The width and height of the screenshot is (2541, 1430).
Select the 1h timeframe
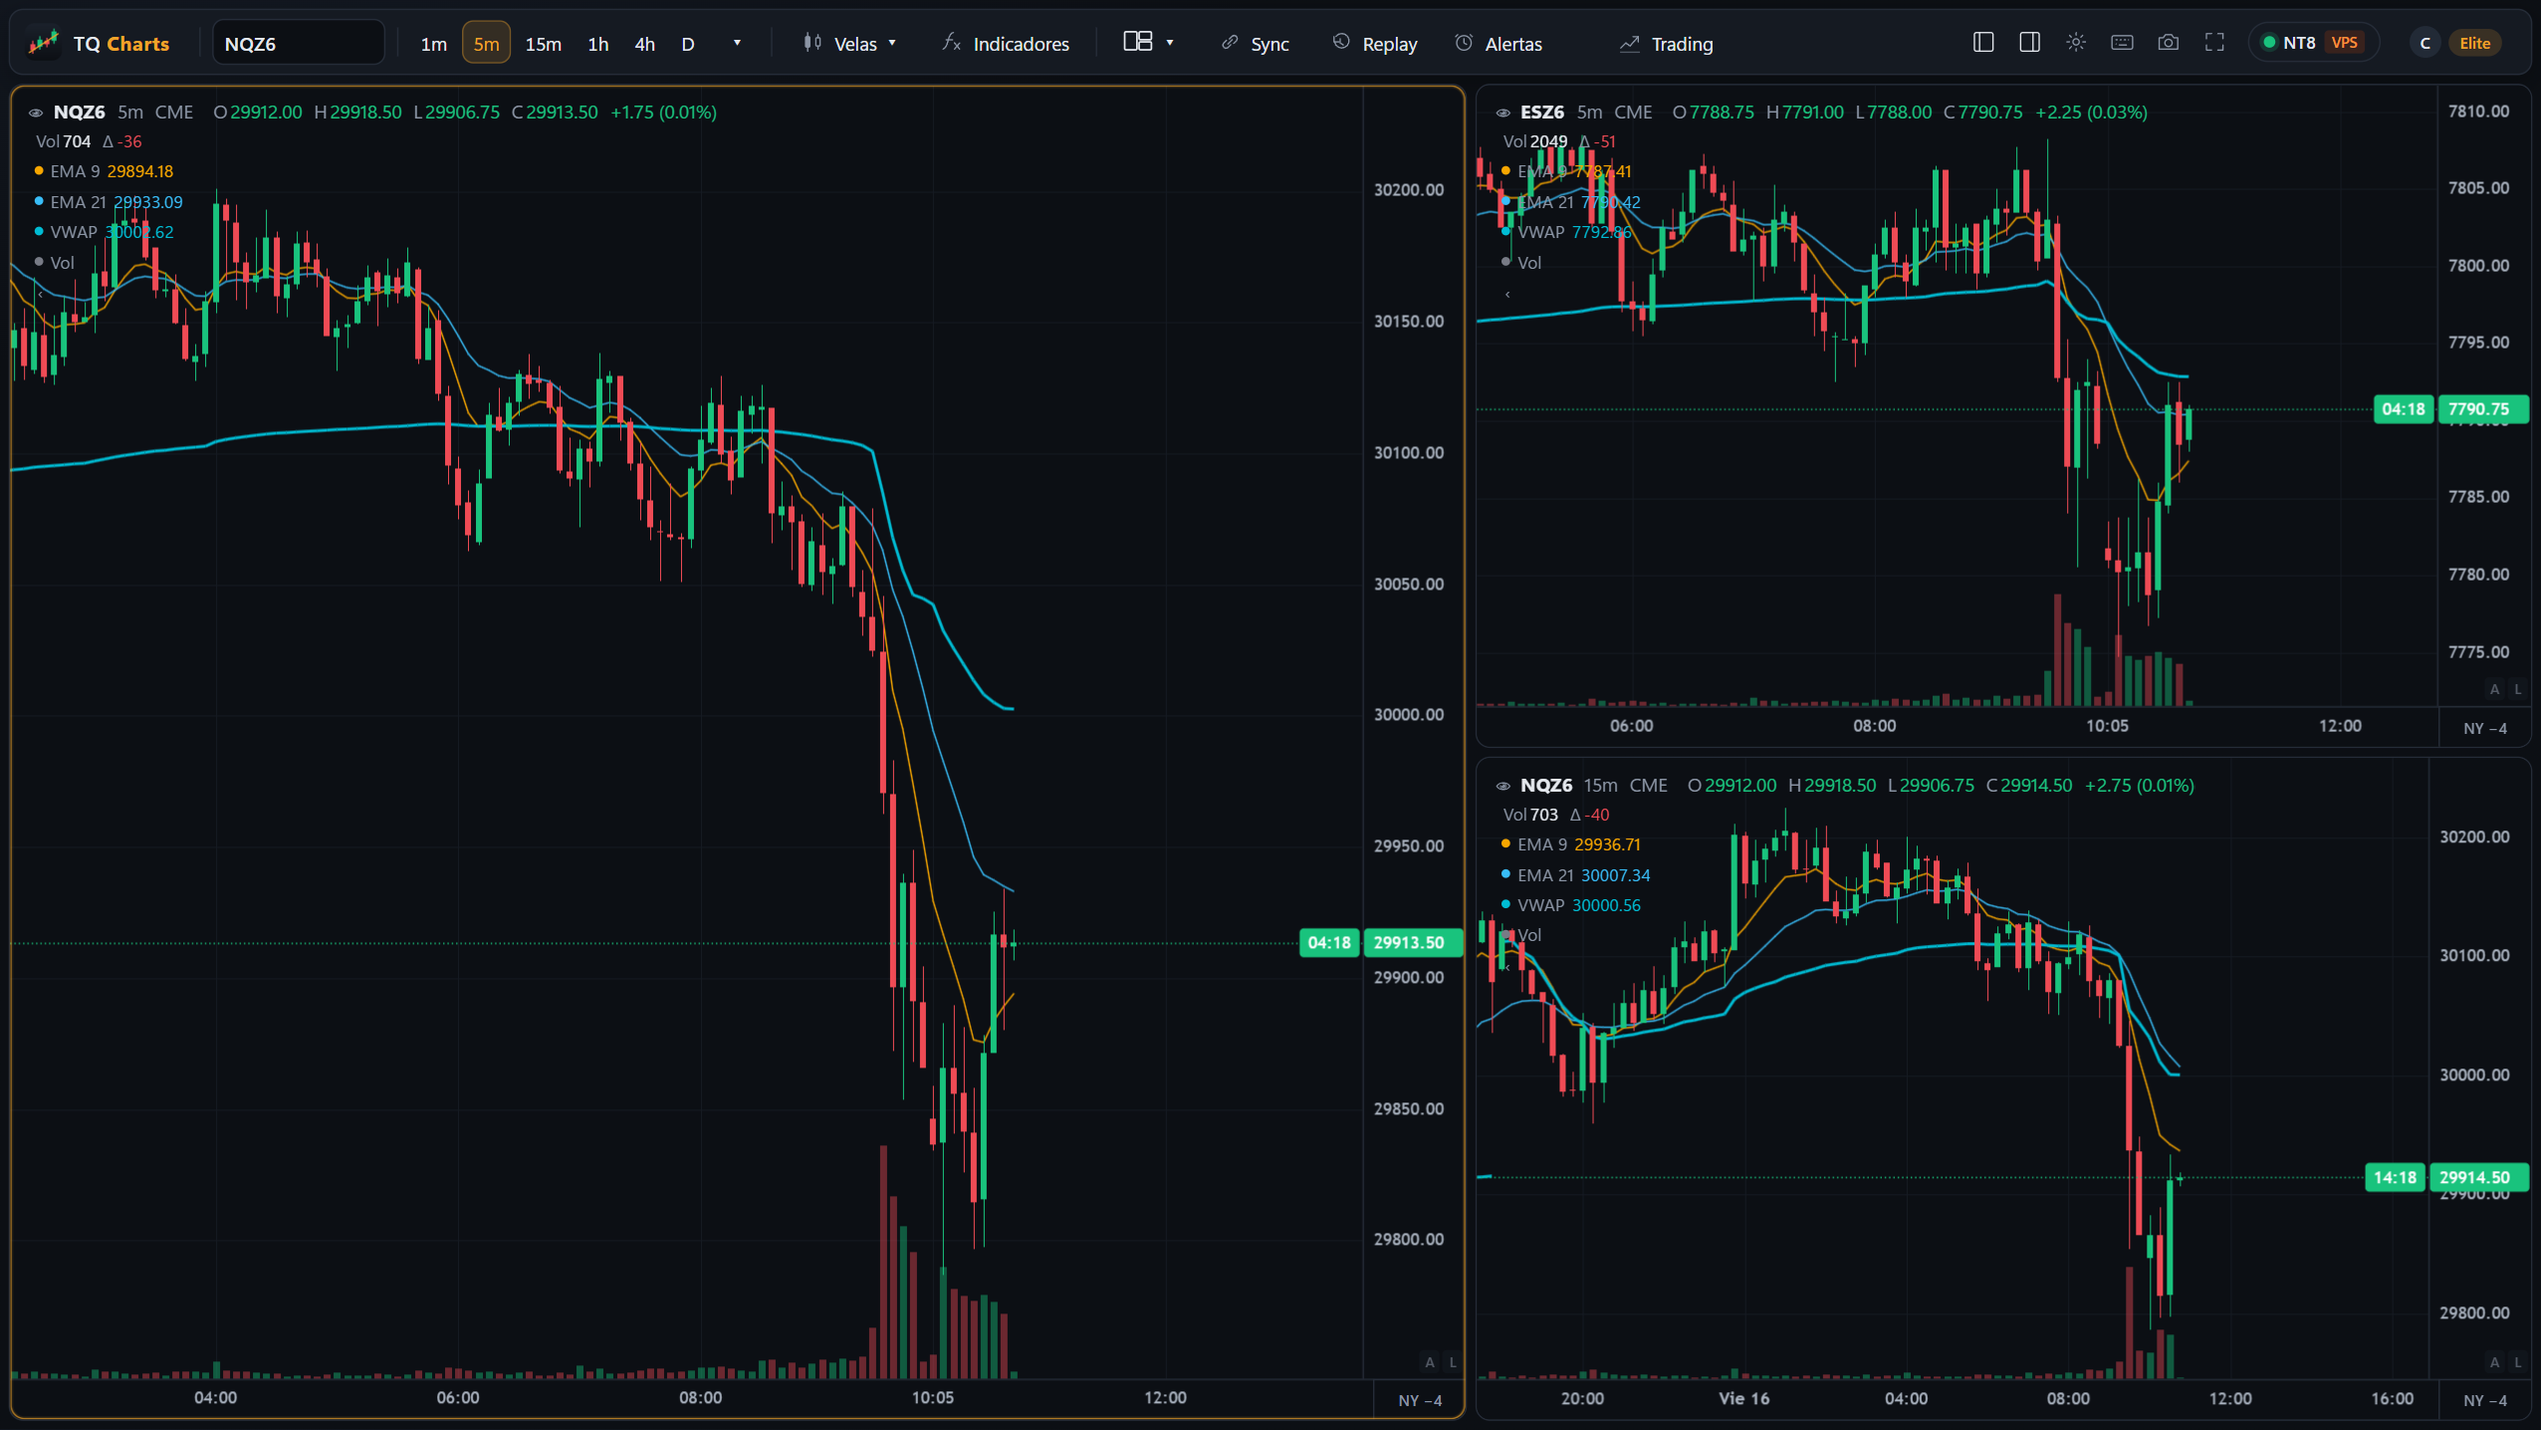pos(598,44)
